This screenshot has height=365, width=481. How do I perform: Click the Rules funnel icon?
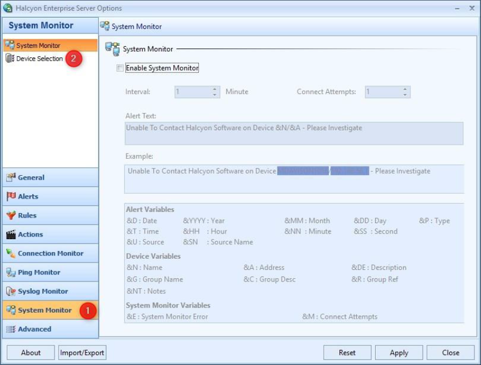[11, 215]
